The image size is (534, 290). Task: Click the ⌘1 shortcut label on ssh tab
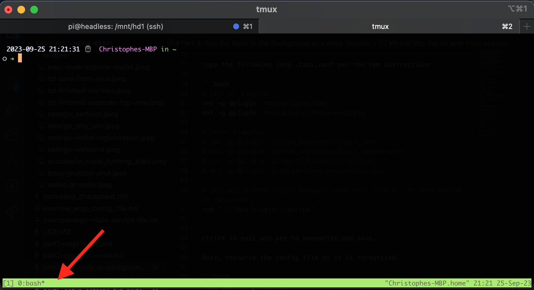pyautogui.click(x=248, y=26)
